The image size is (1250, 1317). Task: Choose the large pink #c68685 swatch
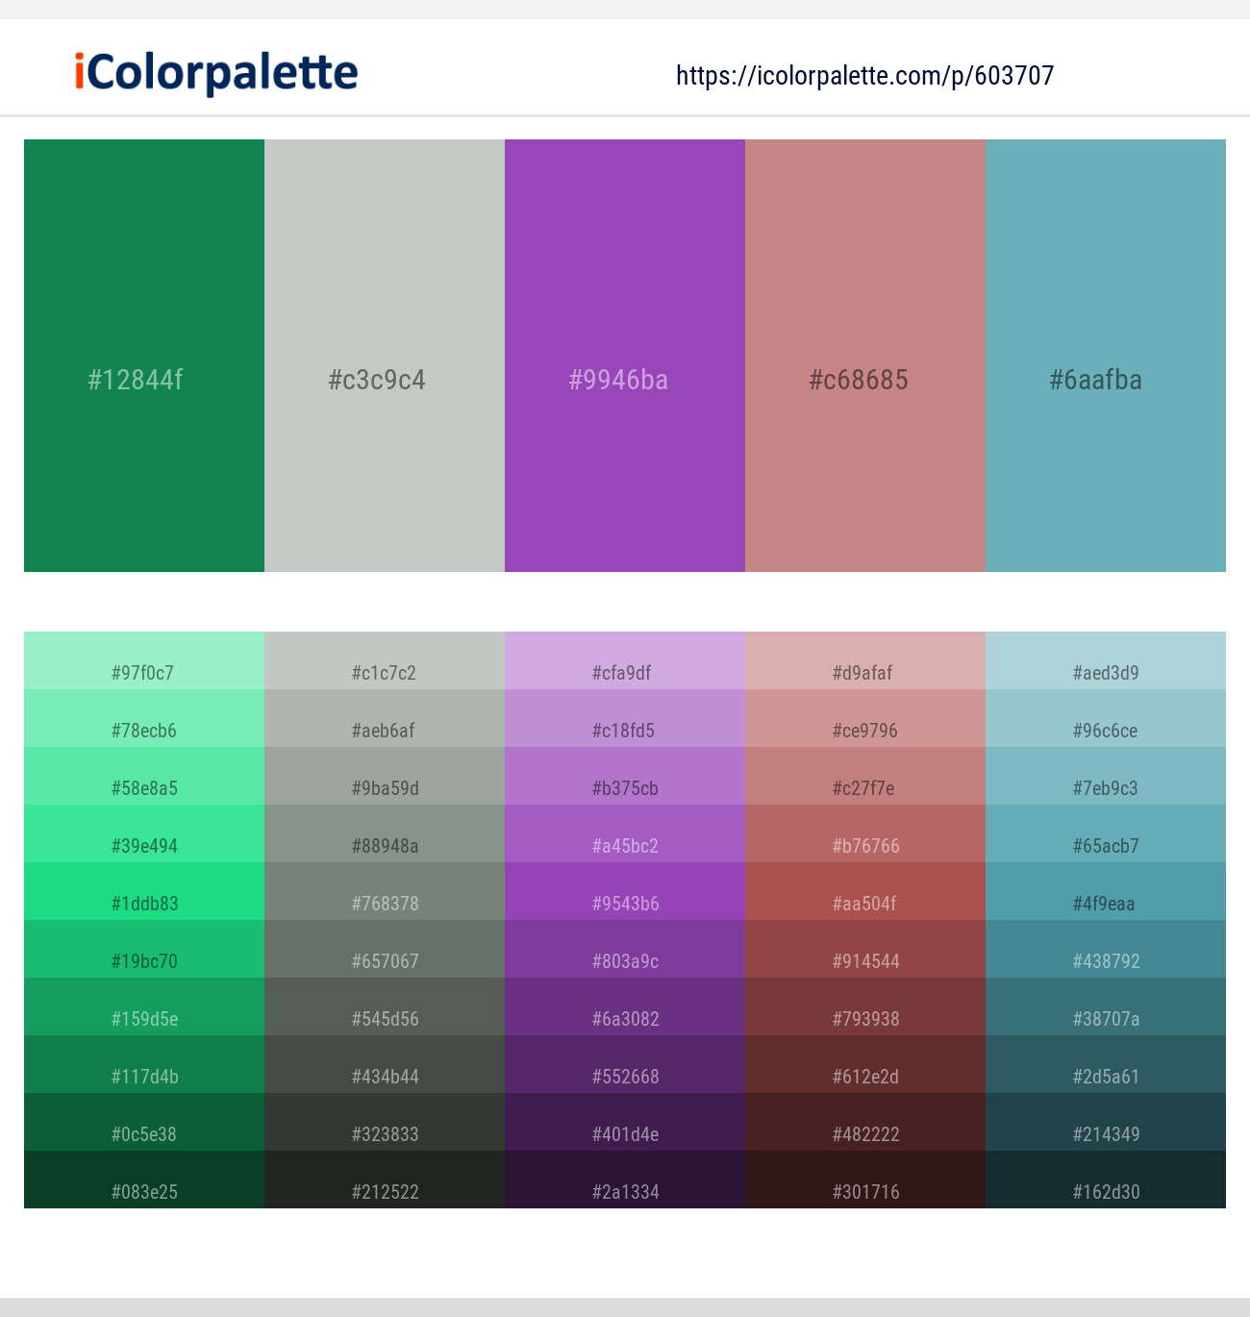865,356
